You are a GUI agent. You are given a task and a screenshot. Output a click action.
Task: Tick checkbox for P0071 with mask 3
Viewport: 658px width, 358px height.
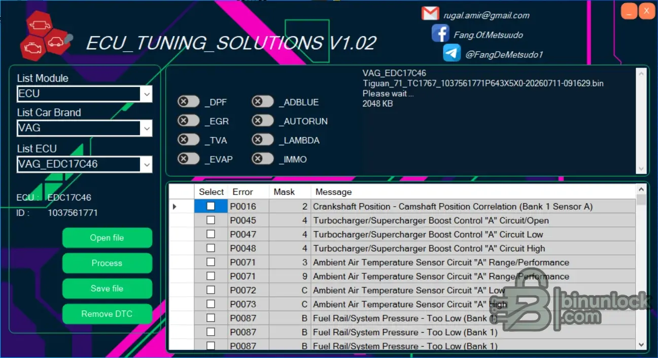[211, 262]
